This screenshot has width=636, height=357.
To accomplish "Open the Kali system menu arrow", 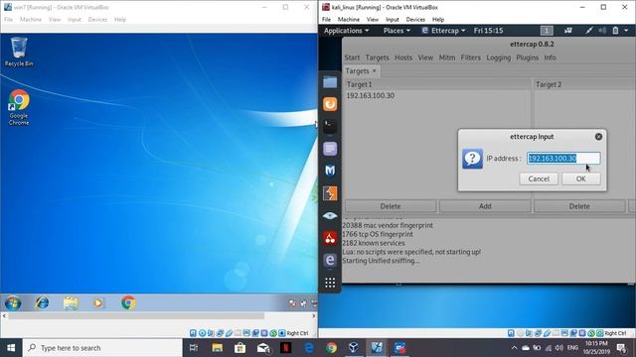I will [626, 31].
